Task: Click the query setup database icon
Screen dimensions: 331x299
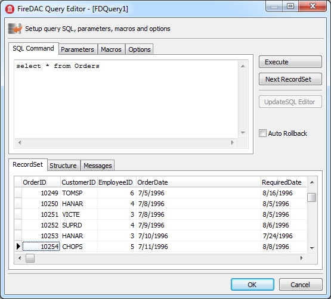Action: coord(15,29)
